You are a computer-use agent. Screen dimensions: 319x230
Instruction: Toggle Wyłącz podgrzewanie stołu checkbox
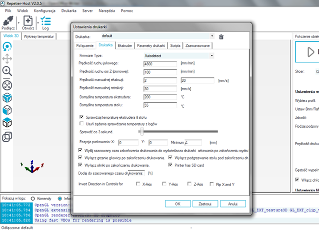[170, 157]
